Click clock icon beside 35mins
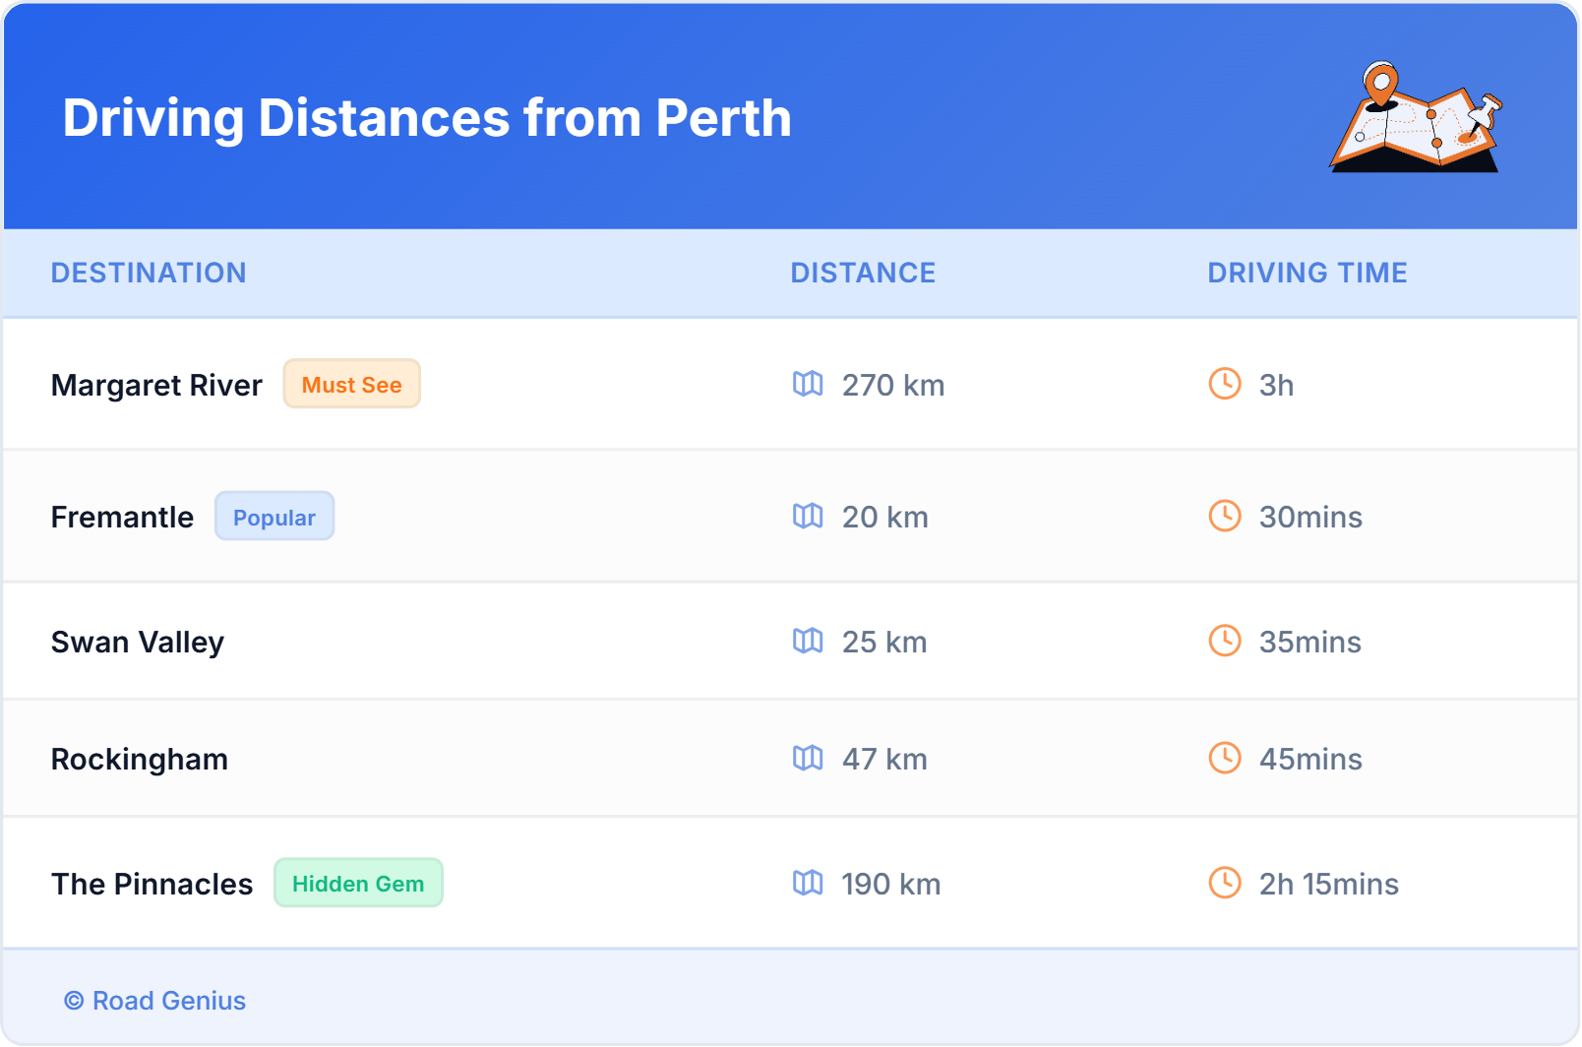This screenshot has width=1582, height=1047. click(1224, 641)
